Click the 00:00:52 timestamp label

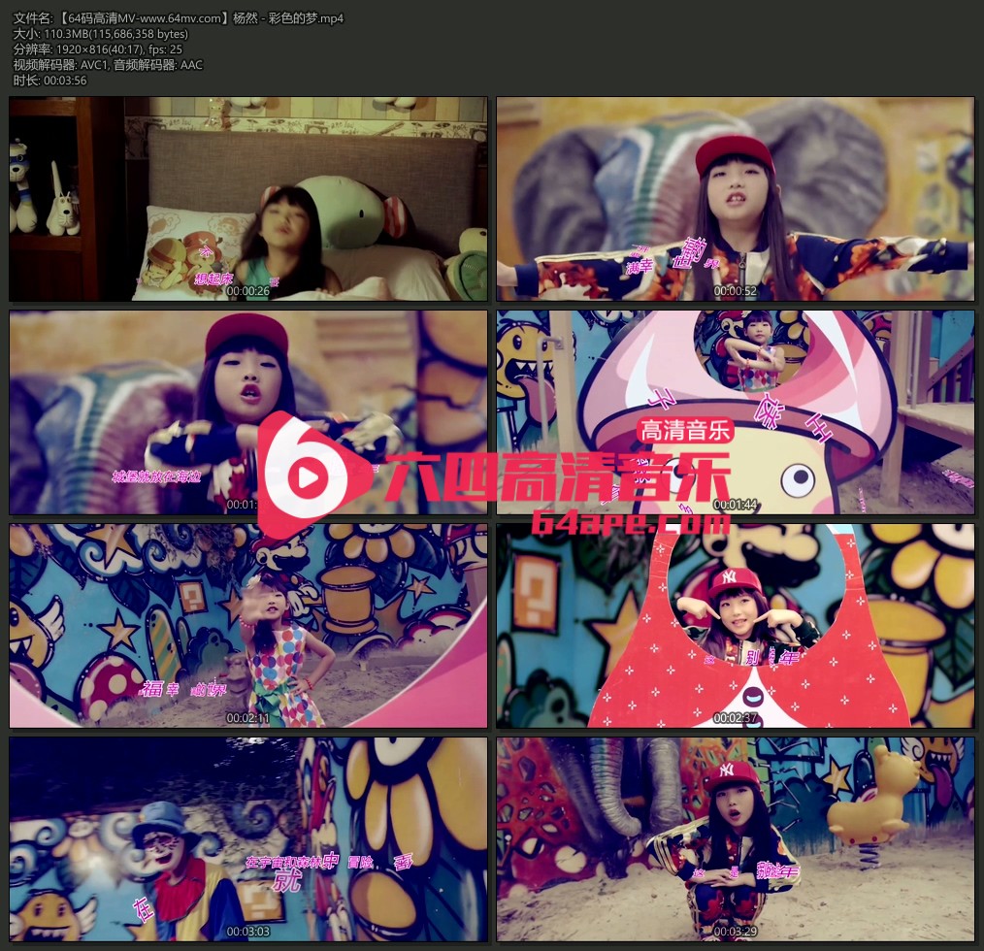tap(734, 290)
